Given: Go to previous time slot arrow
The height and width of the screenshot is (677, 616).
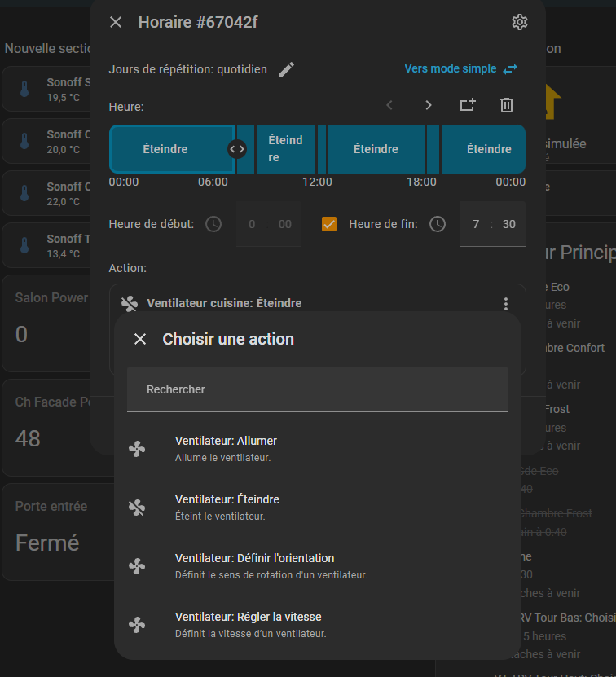Looking at the screenshot, I should click(389, 105).
